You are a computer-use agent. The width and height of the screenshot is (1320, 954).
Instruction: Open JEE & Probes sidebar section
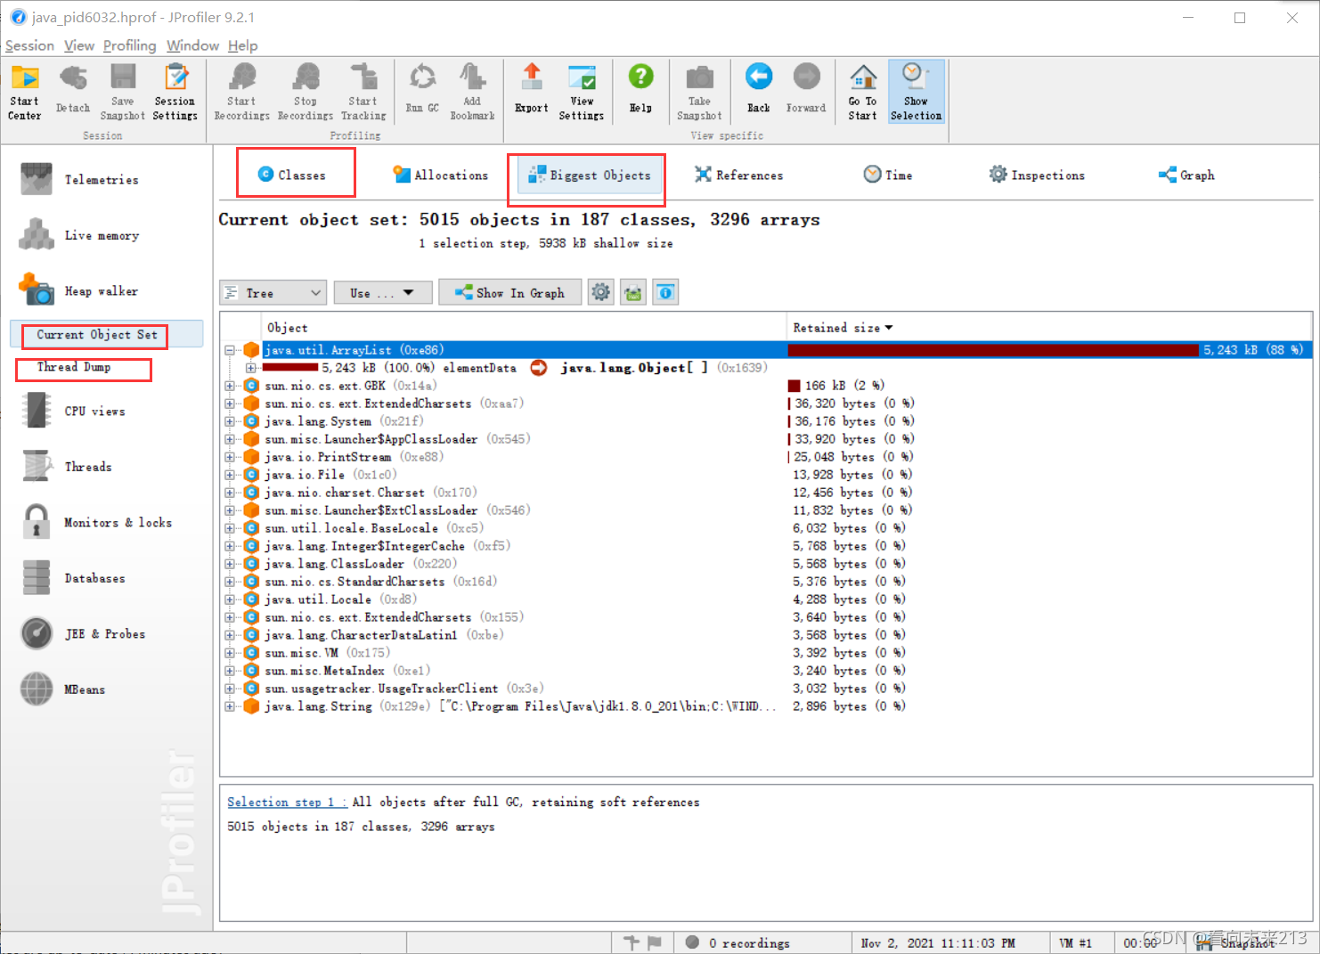click(85, 633)
